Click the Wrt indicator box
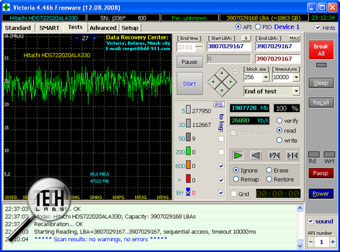Viewport: 340px width, 252px height. tap(329, 155)
